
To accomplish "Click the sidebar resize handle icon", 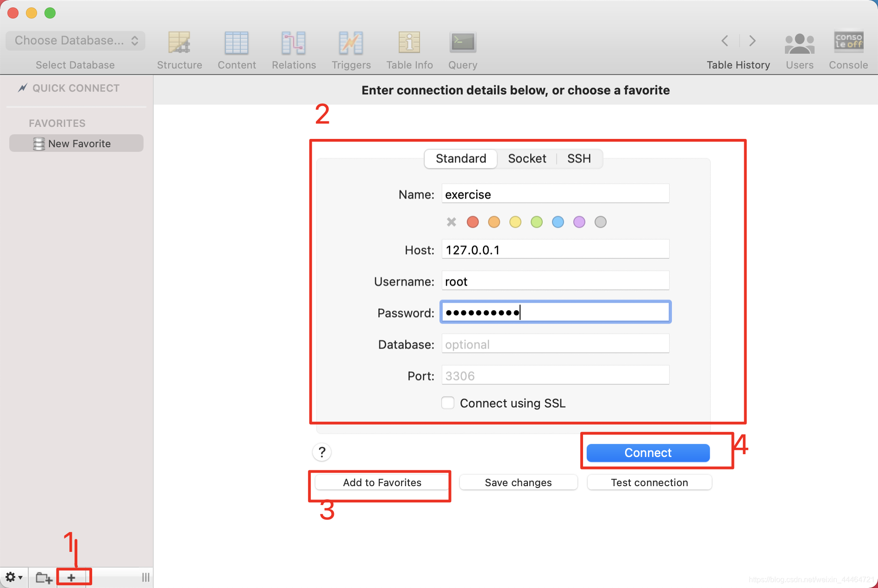I will (146, 577).
